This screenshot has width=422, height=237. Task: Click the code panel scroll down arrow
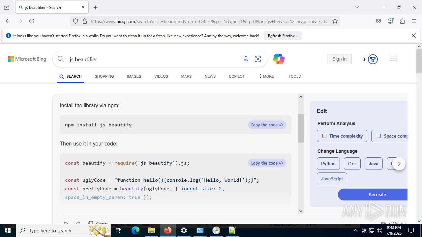(301, 211)
